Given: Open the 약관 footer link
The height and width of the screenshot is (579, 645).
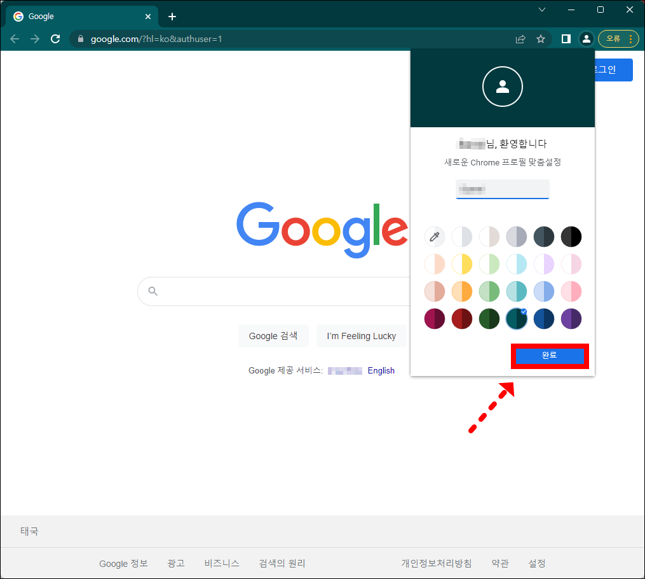Looking at the screenshot, I should 500,563.
